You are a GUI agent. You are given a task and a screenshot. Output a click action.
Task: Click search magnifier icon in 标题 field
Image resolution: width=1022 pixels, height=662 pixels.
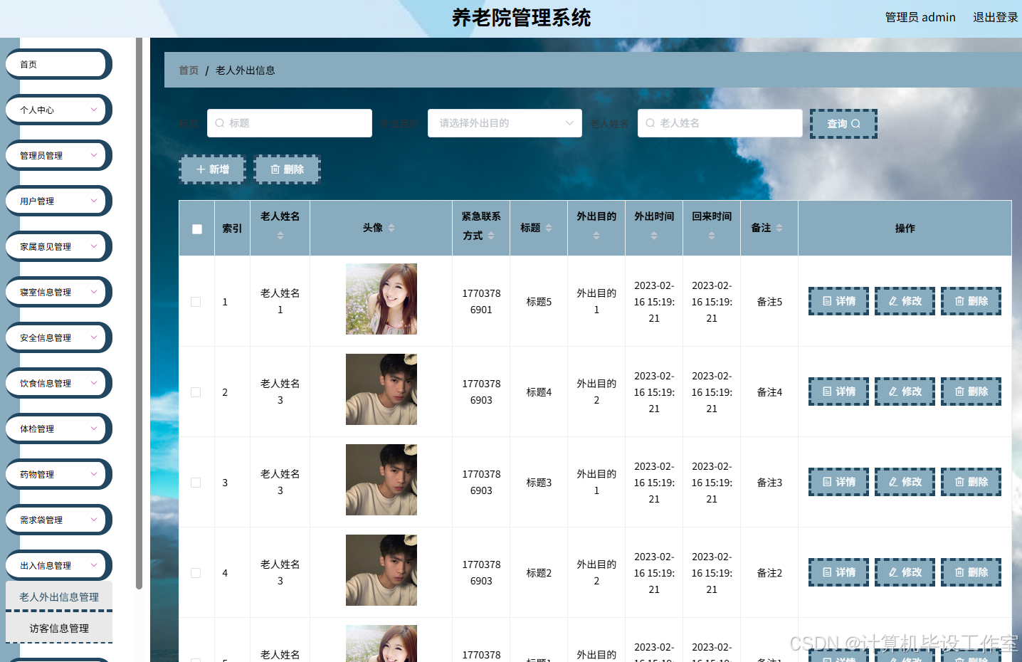(x=220, y=123)
